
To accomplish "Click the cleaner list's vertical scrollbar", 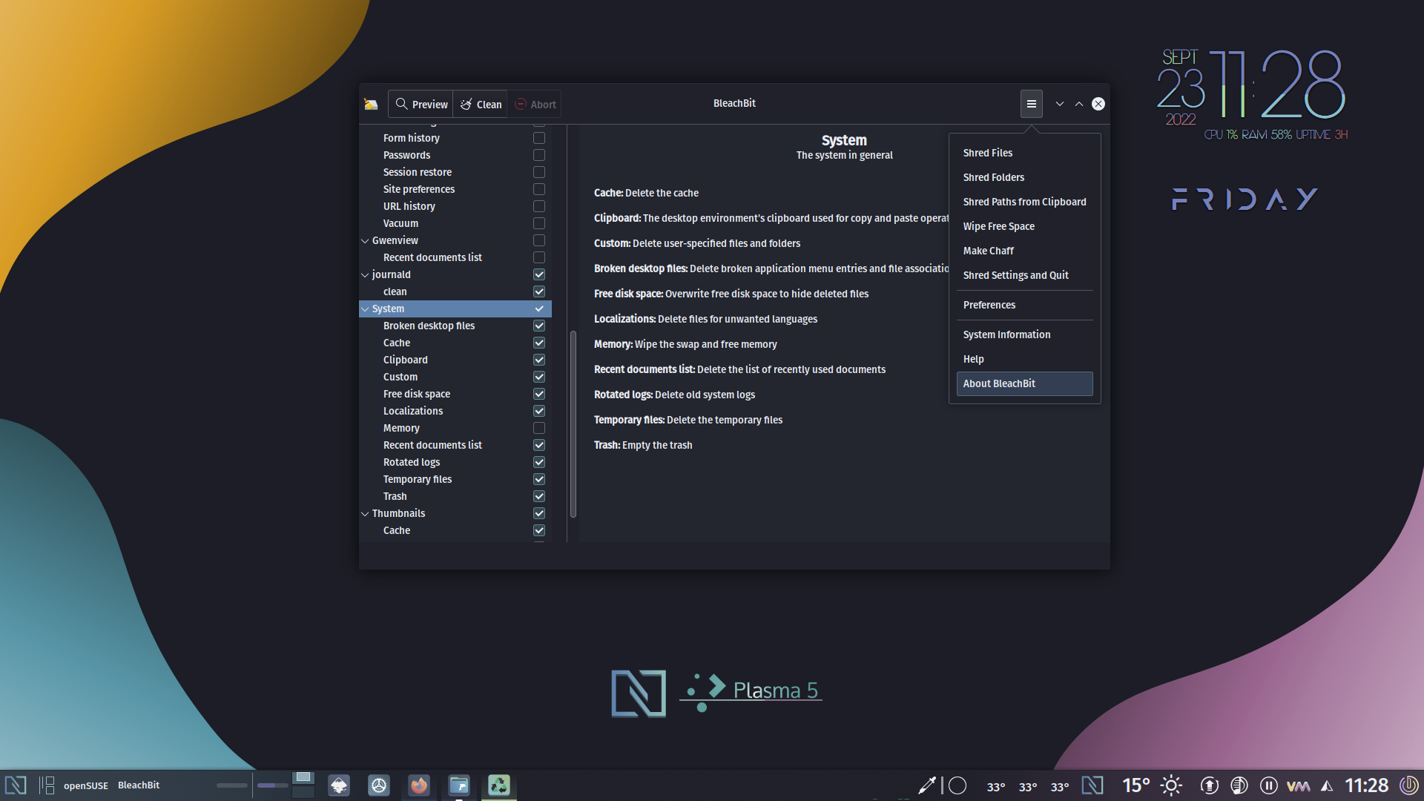I will click(573, 424).
